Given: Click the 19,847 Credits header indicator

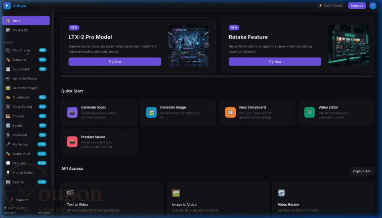Looking at the screenshot, I should (331, 6).
